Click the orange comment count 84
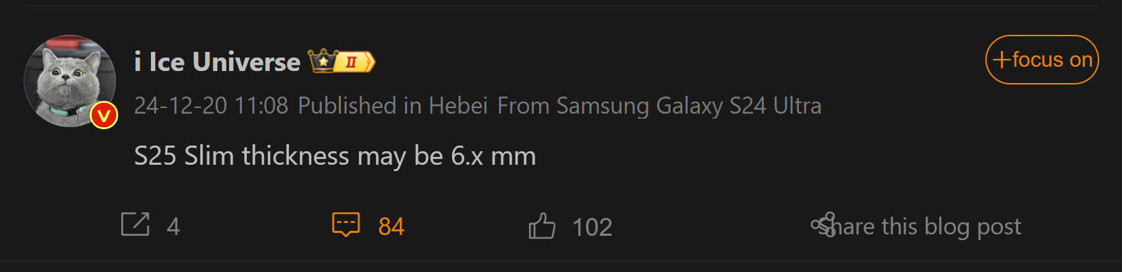 (x=392, y=227)
